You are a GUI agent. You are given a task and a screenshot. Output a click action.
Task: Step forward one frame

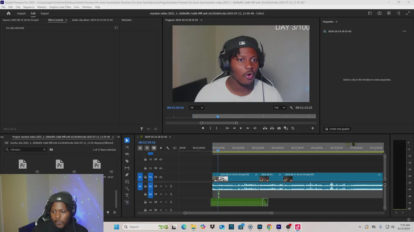tap(248, 128)
